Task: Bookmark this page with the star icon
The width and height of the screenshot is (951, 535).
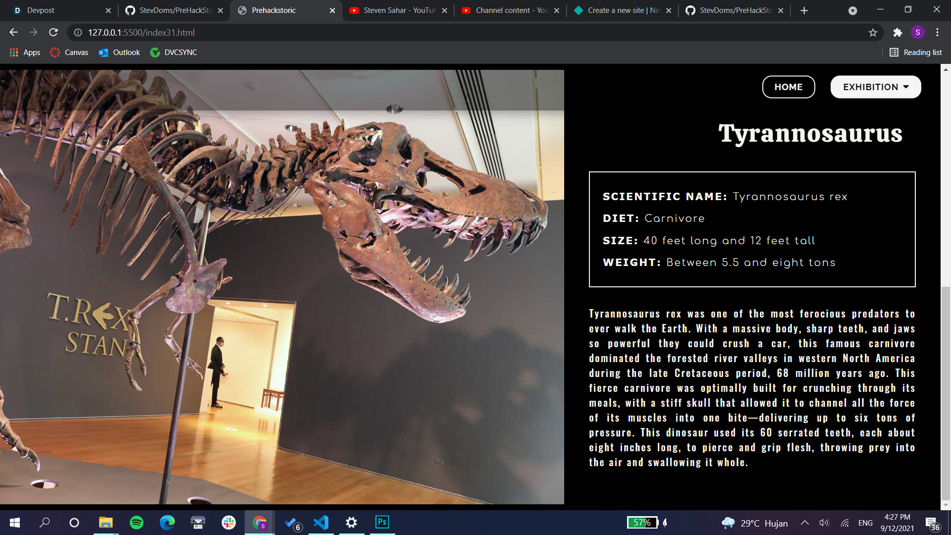Action: click(873, 33)
